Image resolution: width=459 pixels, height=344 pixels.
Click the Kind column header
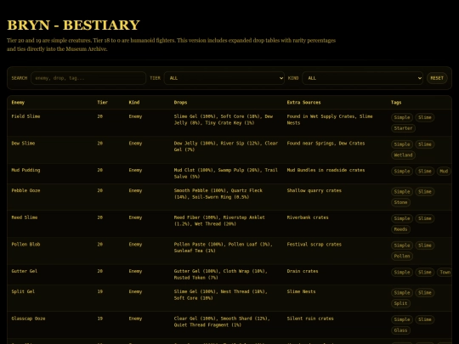coord(134,103)
